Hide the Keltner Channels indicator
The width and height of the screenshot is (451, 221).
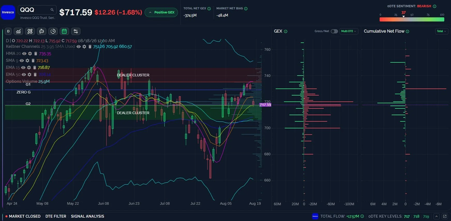pos(79,47)
